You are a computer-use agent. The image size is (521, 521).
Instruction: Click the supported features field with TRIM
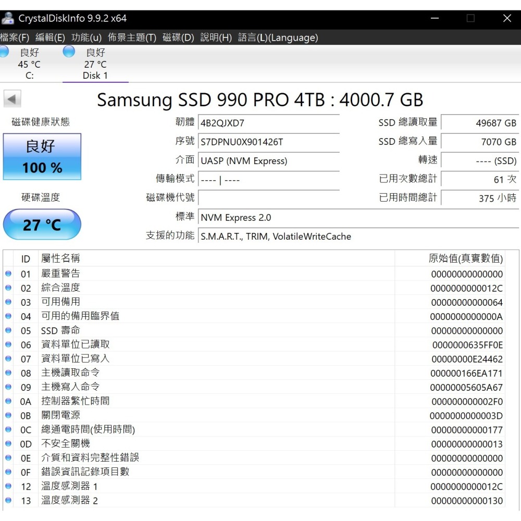click(358, 236)
